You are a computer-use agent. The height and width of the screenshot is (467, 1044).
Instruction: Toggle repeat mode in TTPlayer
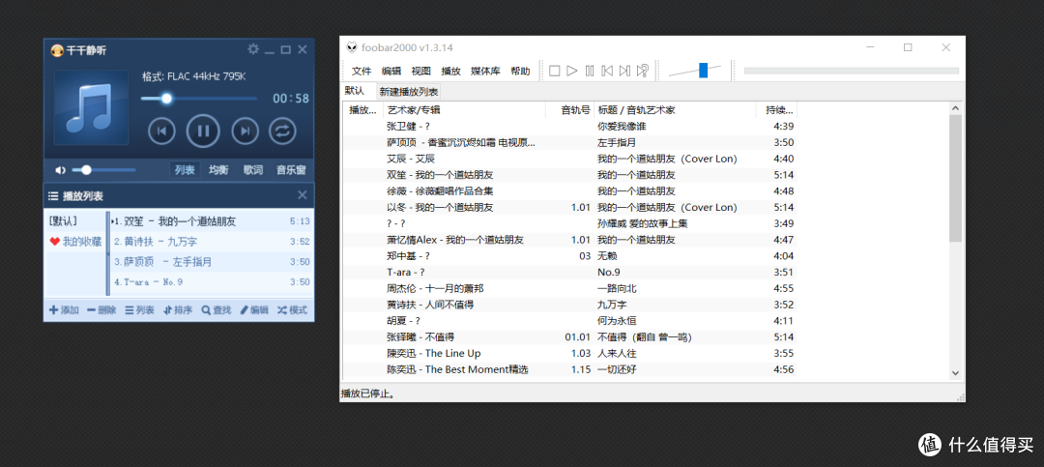[282, 131]
